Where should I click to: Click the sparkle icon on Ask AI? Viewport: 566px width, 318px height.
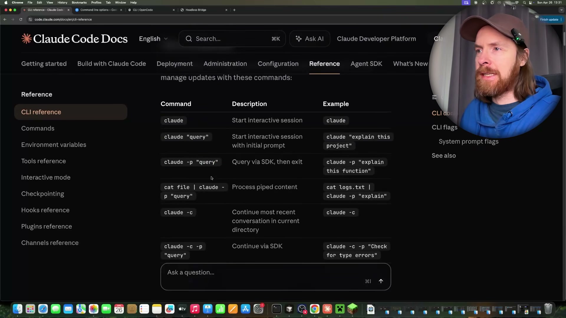[299, 39]
